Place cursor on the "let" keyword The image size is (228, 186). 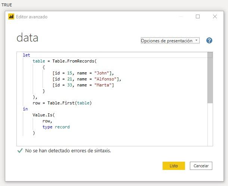pos(26,55)
